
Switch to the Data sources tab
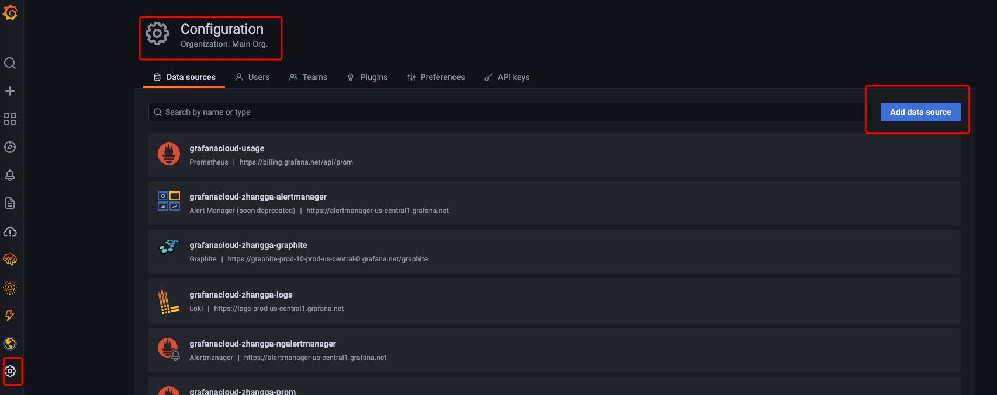(184, 77)
